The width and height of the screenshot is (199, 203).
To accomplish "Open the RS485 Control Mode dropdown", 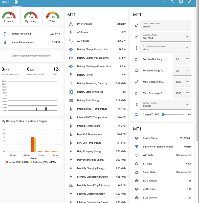I will coord(166,25).
